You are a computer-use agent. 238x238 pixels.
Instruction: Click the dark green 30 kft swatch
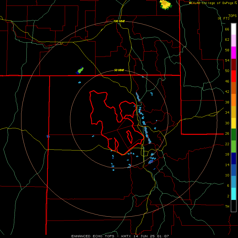pos(234,135)
